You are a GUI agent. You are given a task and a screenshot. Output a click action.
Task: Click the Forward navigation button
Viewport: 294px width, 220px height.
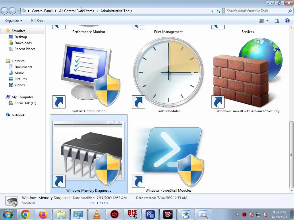(13, 11)
